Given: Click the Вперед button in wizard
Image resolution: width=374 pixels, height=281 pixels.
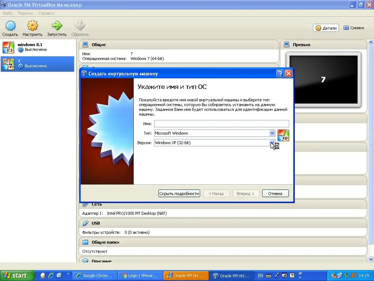Looking at the screenshot, I should pyautogui.click(x=245, y=193).
